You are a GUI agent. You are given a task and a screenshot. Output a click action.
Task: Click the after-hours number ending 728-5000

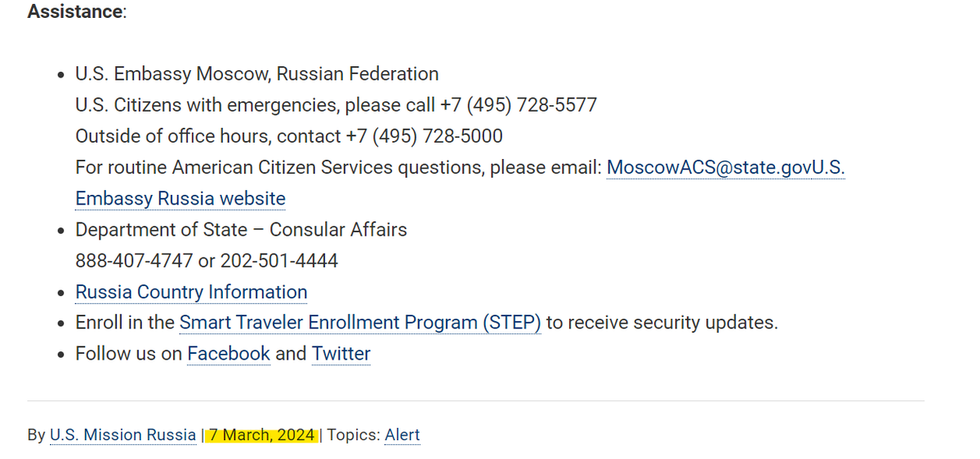click(424, 136)
